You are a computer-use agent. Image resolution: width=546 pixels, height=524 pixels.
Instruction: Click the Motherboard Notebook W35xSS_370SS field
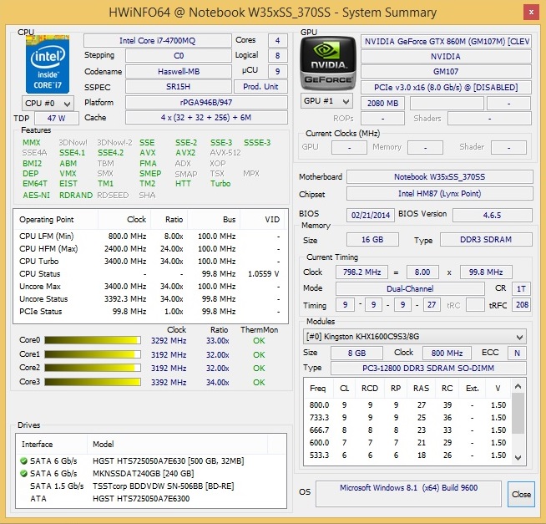click(x=439, y=177)
